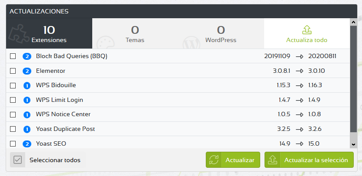Click Actualizar la selección button
362x176 pixels.
309,160
